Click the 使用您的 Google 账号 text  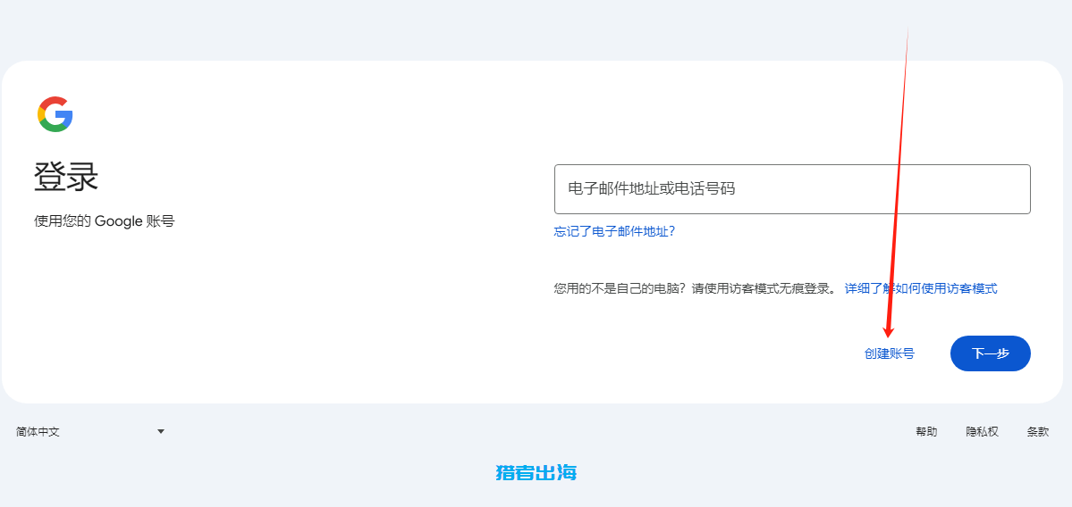[x=105, y=221]
